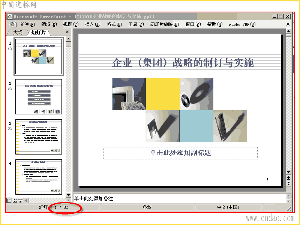The width and height of the screenshot is (300, 225).
Task: Go to next slide double-arrow button
Action: [288, 183]
